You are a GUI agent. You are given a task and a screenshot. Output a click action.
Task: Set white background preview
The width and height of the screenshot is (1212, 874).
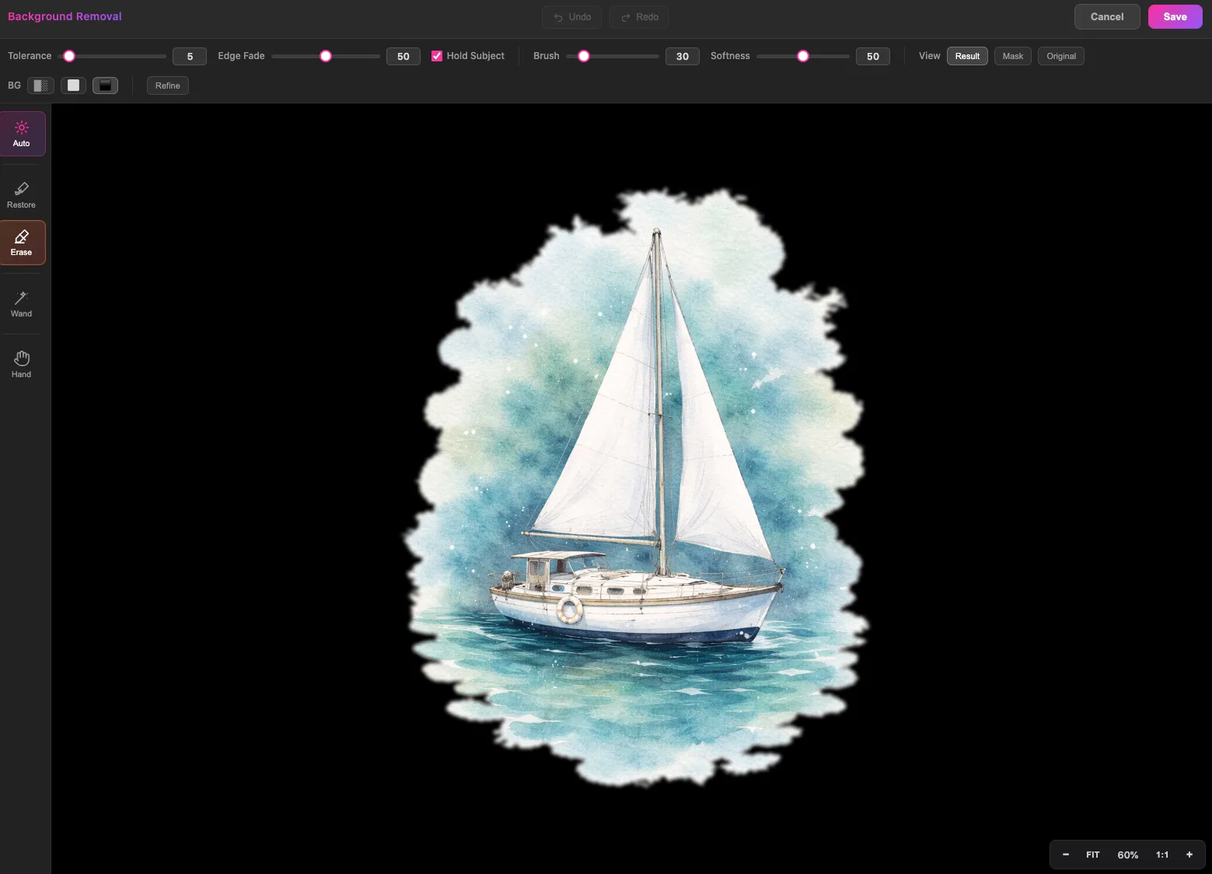(73, 86)
